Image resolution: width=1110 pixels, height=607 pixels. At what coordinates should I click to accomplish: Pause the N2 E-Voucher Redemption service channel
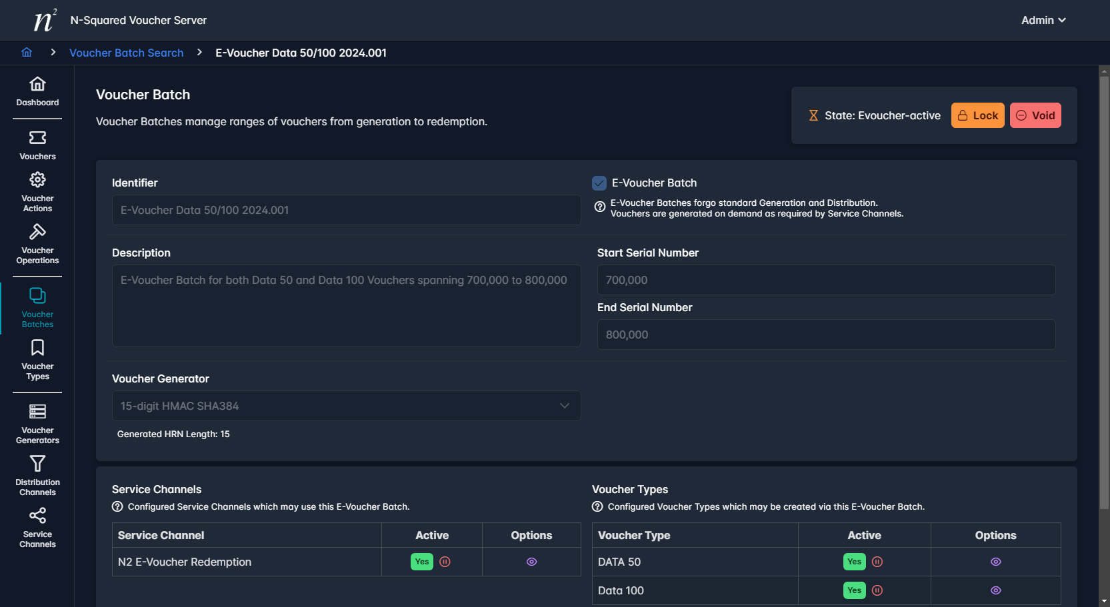tap(445, 562)
